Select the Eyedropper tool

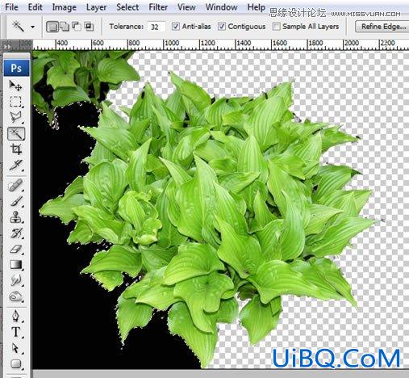[15, 166]
